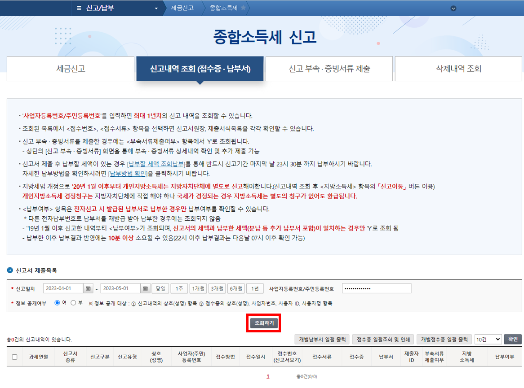Click the 접수번호 (신고서보기) column header
The height and width of the screenshot is (388, 524).
tap(287, 357)
